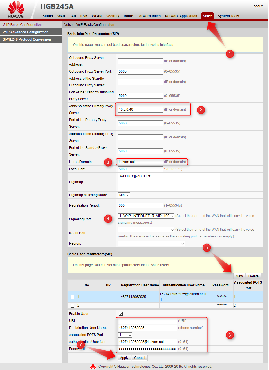
Task: Focus the Registration User Name field
Action: click(x=147, y=328)
